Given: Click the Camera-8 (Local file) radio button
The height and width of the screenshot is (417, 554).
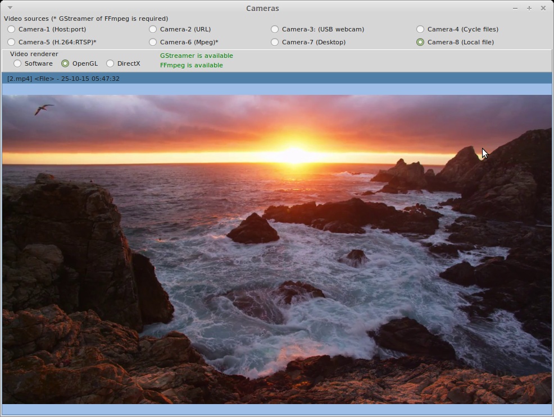Looking at the screenshot, I should [420, 42].
